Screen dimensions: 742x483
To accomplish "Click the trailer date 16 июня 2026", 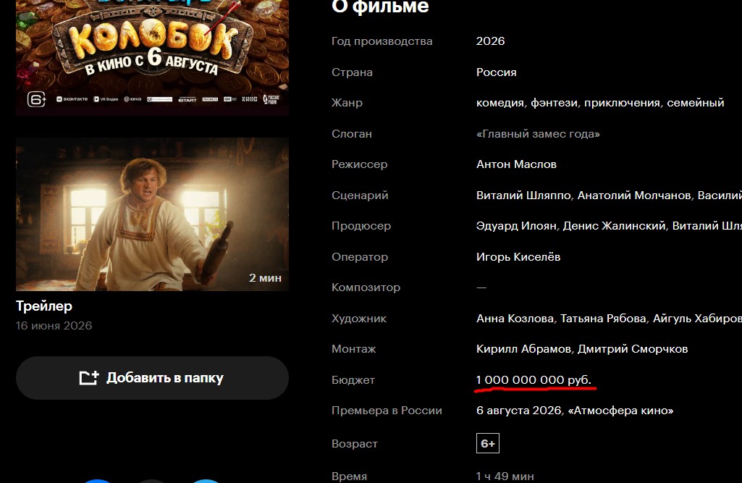I will pos(54,326).
